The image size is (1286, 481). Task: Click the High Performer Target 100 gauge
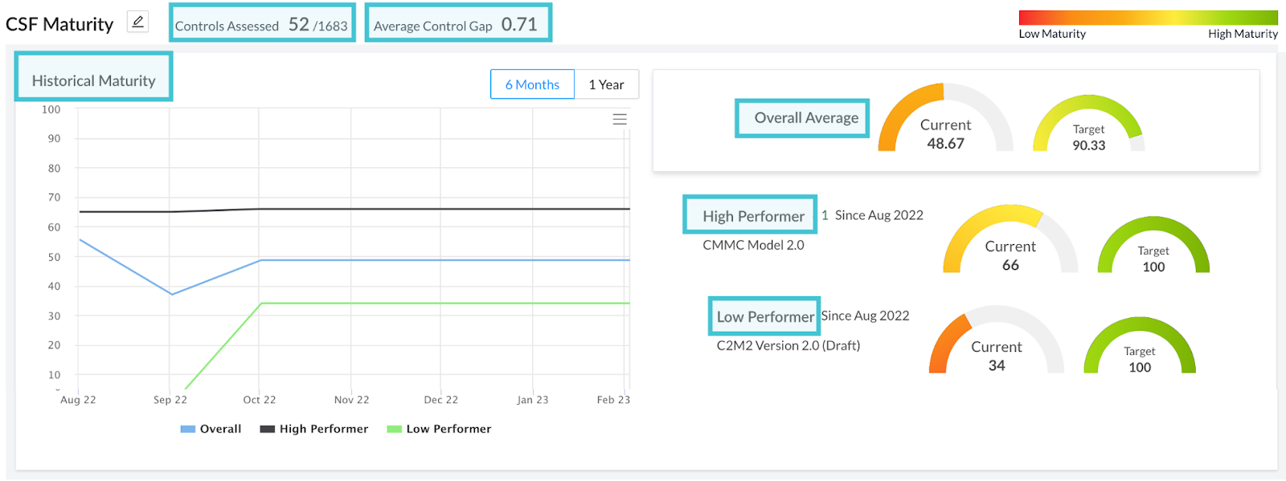pyautogui.click(x=1153, y=246)
